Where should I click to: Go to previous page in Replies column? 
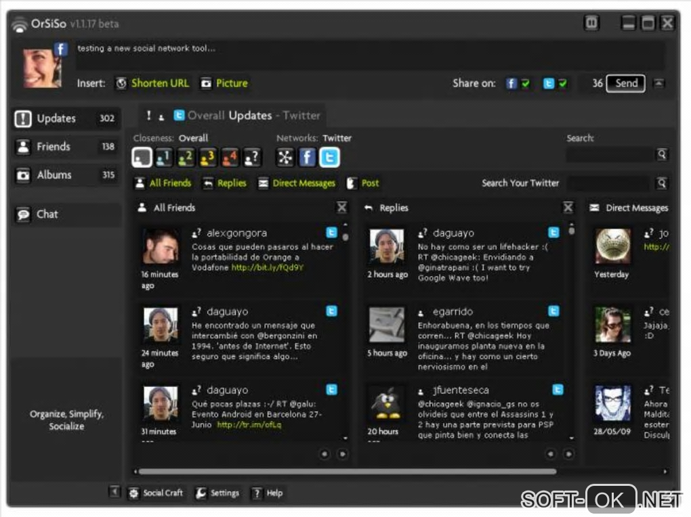pyautogui.click(x=550, y=454)
